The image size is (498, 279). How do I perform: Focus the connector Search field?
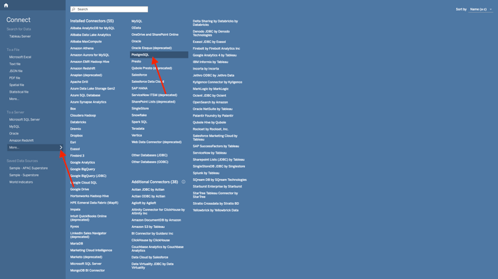[109, 9]
